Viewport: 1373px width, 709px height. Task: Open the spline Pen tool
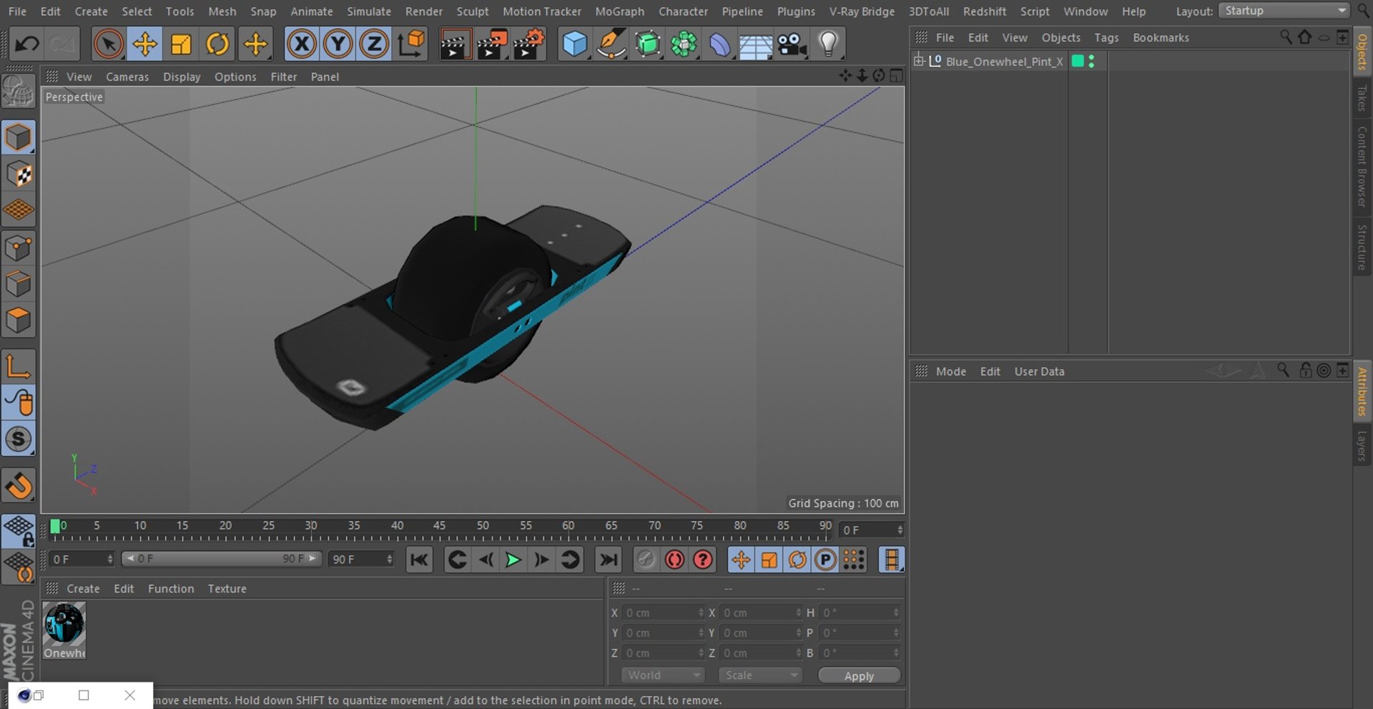pyautogui.click(x=611, y=44)
